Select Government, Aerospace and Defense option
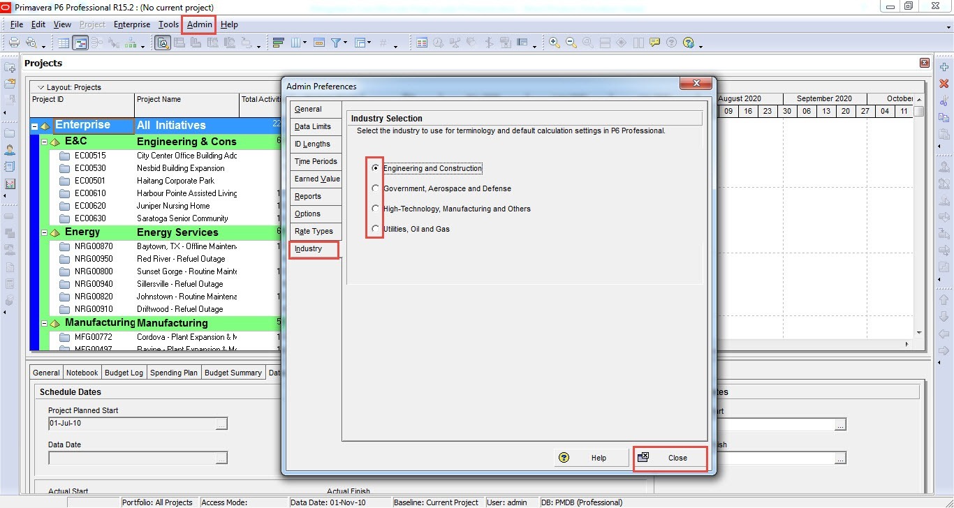 376,188
